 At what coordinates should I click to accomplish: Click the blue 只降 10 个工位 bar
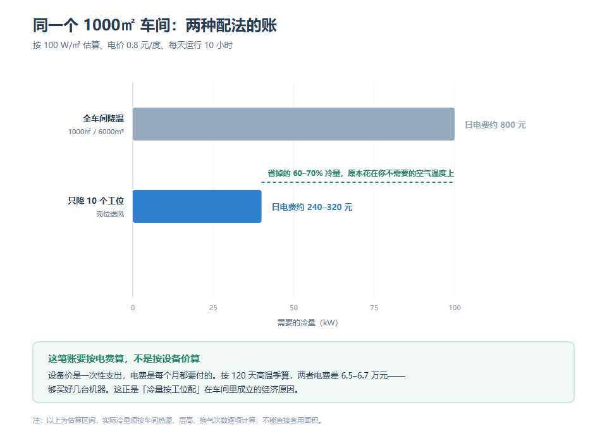197,206
